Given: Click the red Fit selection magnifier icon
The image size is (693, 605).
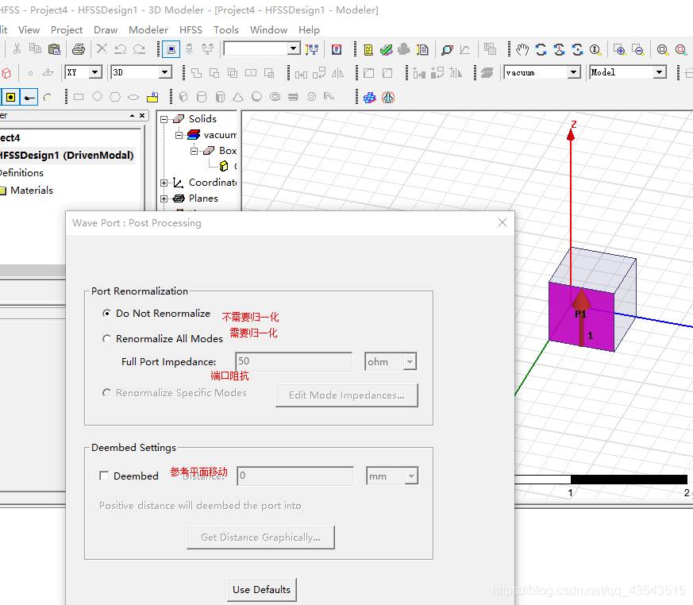Looking at the screenshot, I should (681, 49).
